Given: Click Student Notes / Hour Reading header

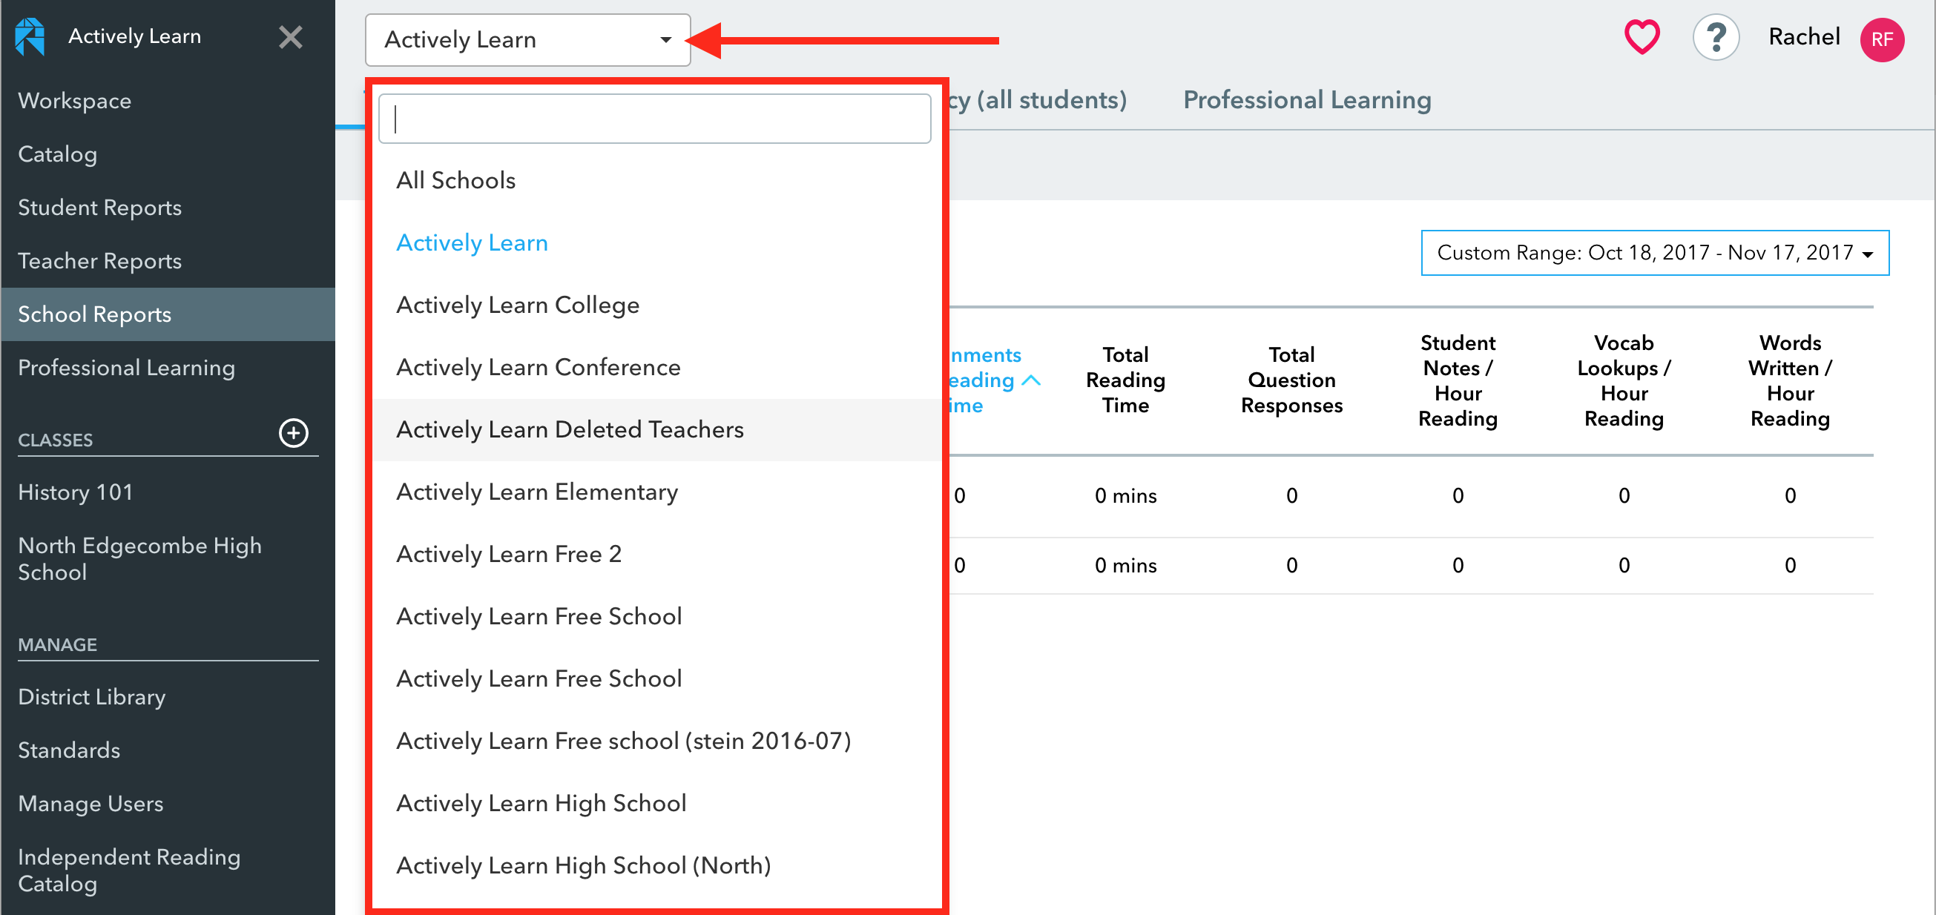Looking at the screenshot, I should pyautogui.click(x=1458, y=380).
